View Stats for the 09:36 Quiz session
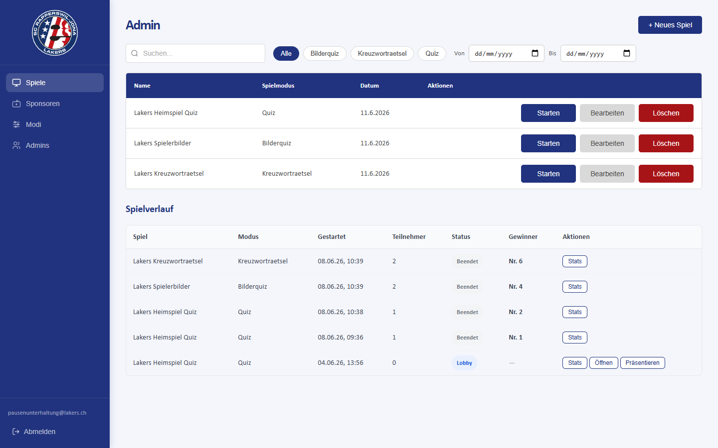The height and width of the screenshot is (448, 718). coord(575,337)
